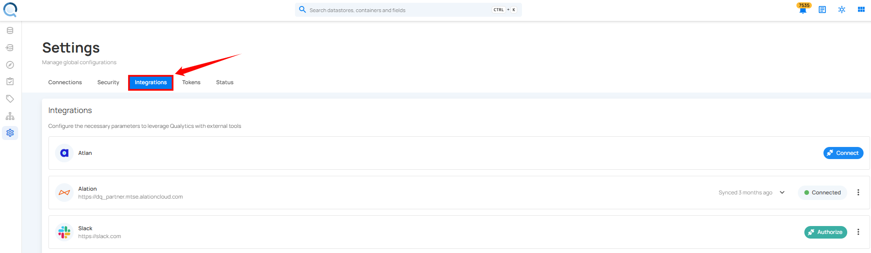Switch to the Status tab

click(x=225, y=82)
